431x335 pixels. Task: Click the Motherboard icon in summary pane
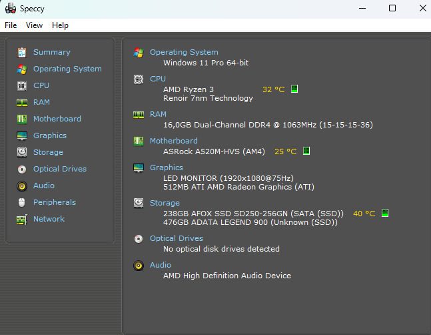click(139, 141)
